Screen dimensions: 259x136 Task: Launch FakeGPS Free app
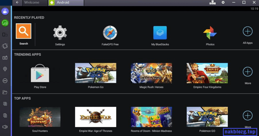[110, 33]
